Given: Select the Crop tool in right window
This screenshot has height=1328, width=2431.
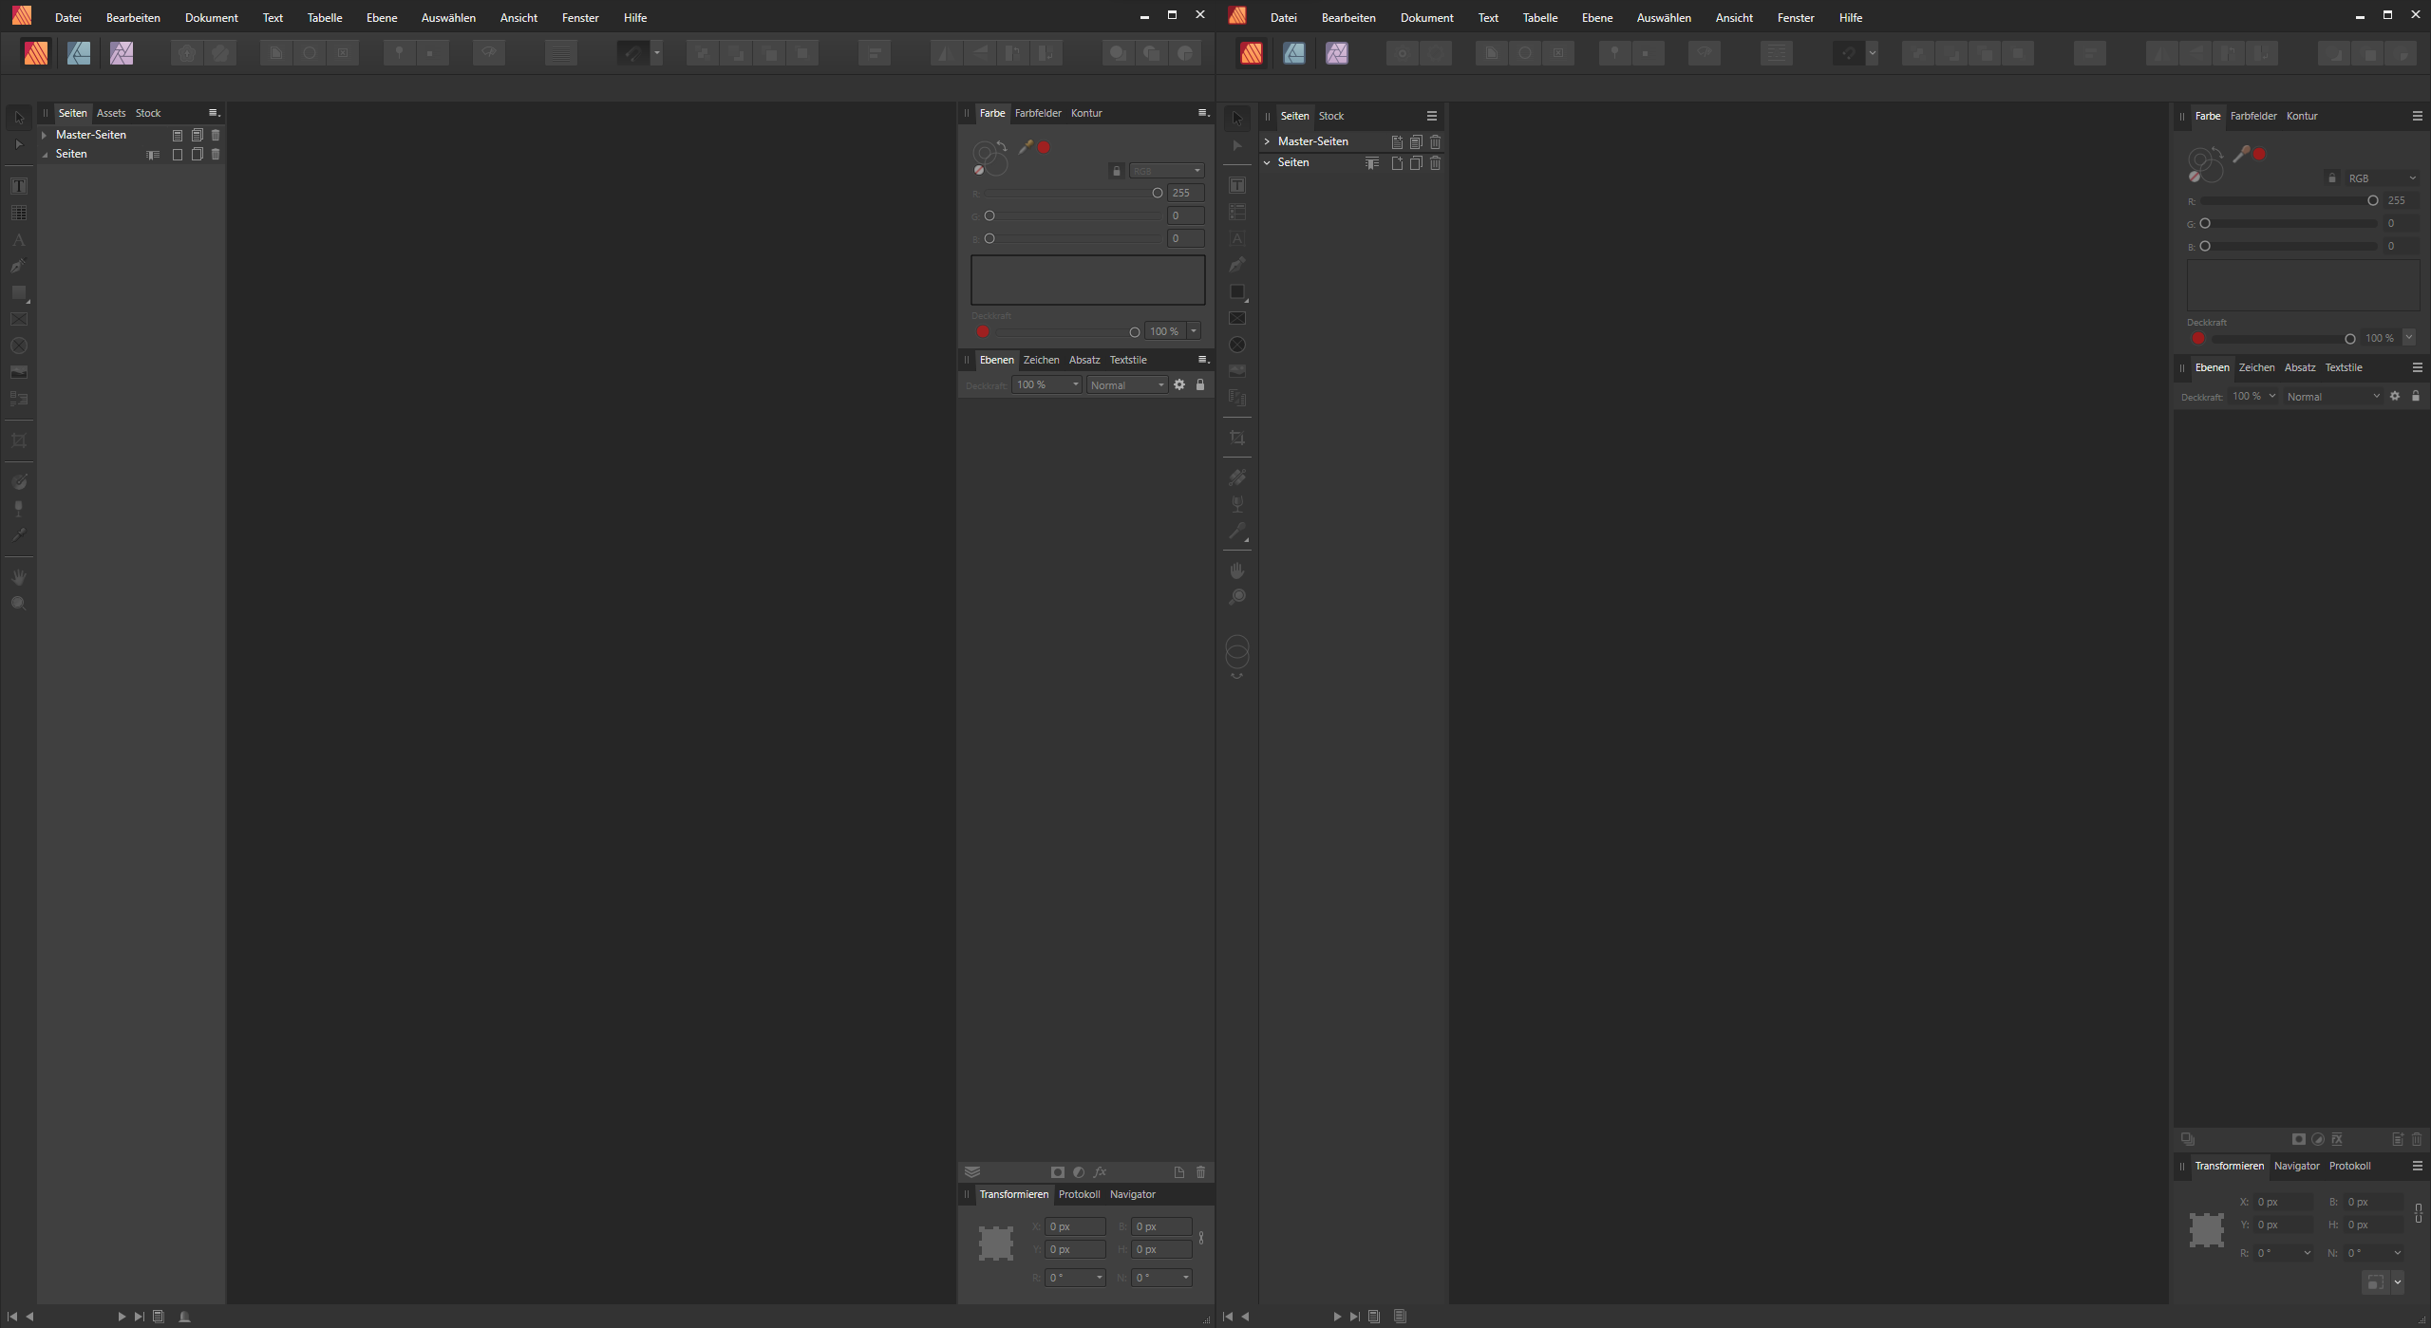Looking at the screenshot, I should [x=1236, y=438].
